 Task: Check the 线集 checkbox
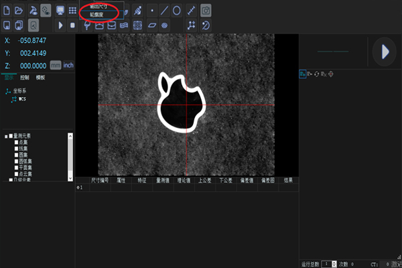coord(16,149)
